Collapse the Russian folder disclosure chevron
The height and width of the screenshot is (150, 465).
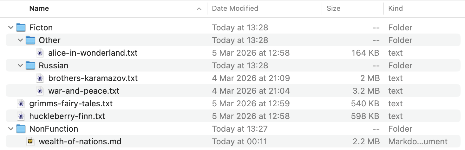(x=21, y=66)
